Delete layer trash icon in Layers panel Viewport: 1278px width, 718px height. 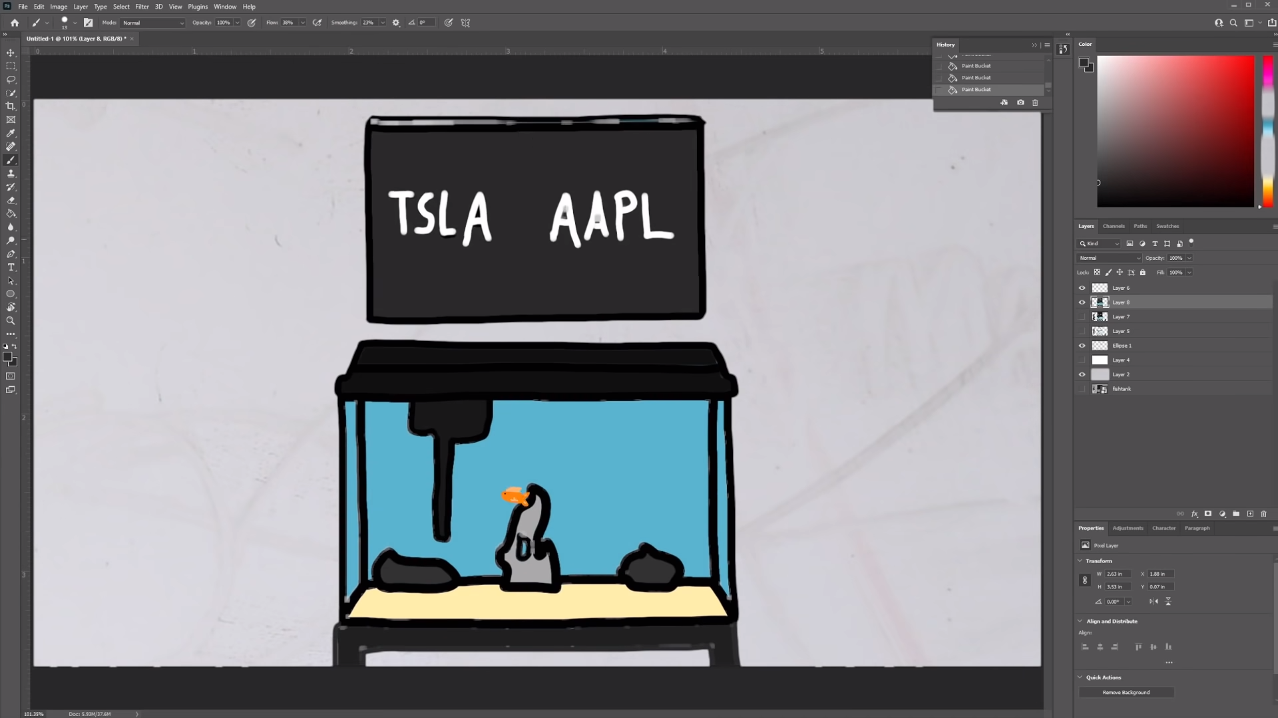coord(1263,514)
